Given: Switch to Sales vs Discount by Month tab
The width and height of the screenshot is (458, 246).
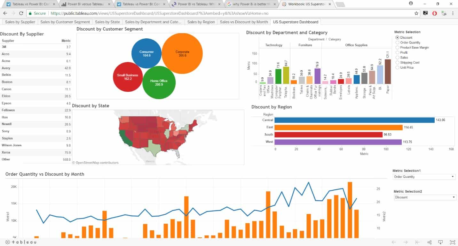Looking at the screenshot, I should (x=244, y=22).
